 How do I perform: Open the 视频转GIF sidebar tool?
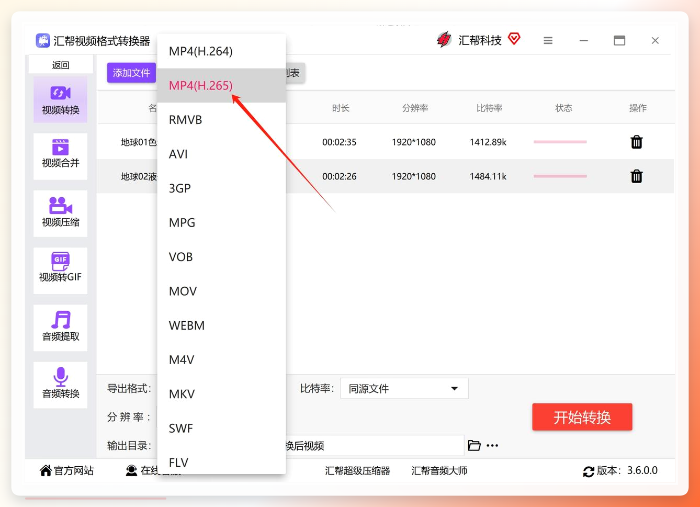coord(60,270)
